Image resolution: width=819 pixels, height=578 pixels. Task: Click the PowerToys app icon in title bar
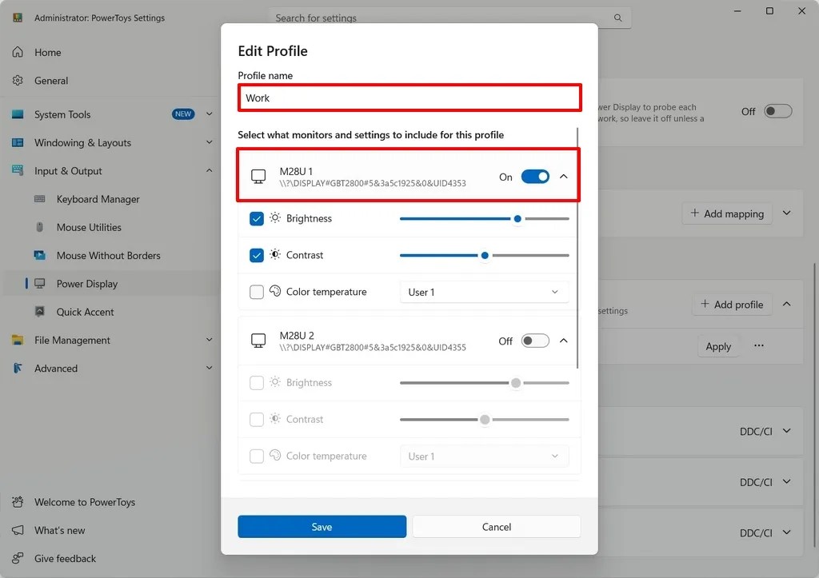click(x=18, y=18)
